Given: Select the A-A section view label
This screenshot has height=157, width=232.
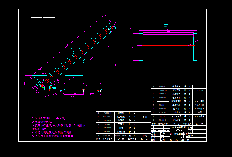Looking at the screenshot, I should click(x=166, y=25).
